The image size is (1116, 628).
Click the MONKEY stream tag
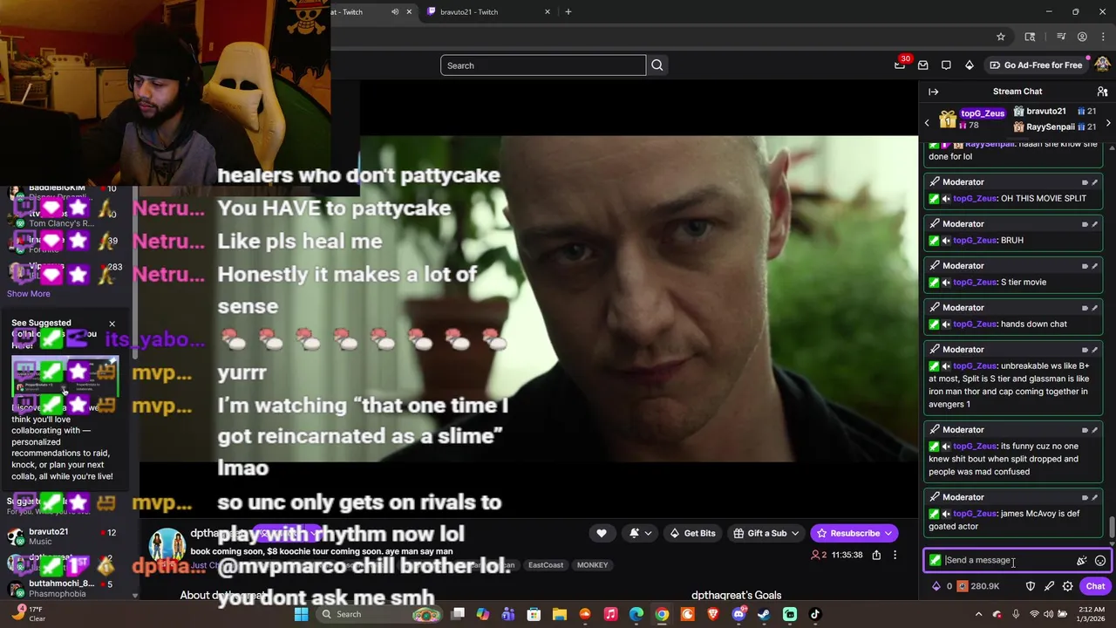click(592, 565)
